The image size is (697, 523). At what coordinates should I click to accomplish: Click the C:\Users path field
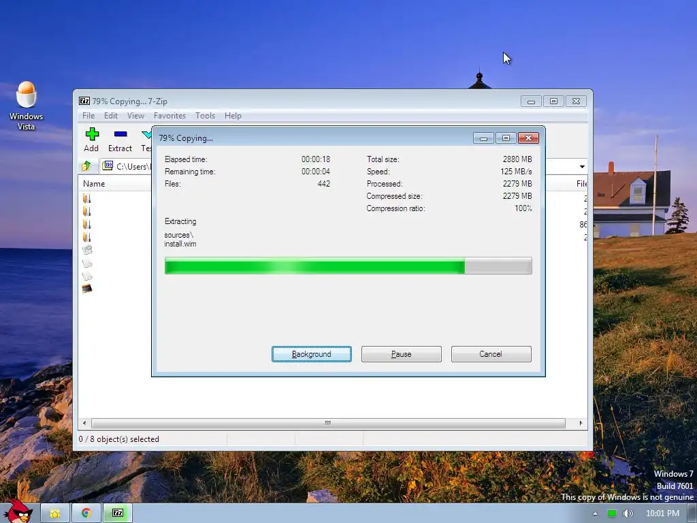click(127, 166)
